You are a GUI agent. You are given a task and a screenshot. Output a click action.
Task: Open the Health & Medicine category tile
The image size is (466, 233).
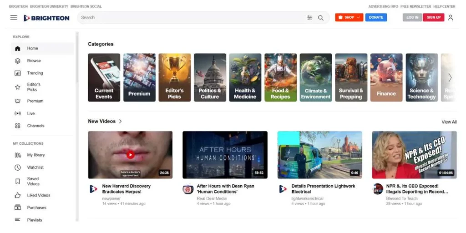(245, 77)
